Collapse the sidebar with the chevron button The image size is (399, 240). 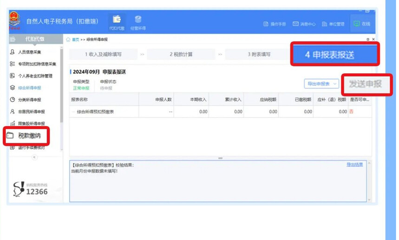pyautogui.click(x=34, y=157)
